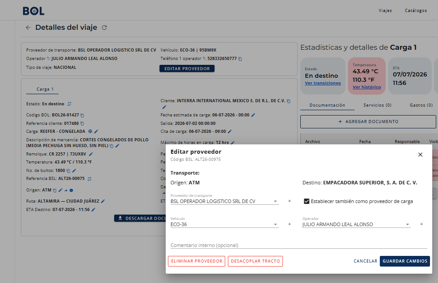Edit the Remolque CR 2257 with pencil icon
Screen dimensions: 438x283
(x=91, y=154)
